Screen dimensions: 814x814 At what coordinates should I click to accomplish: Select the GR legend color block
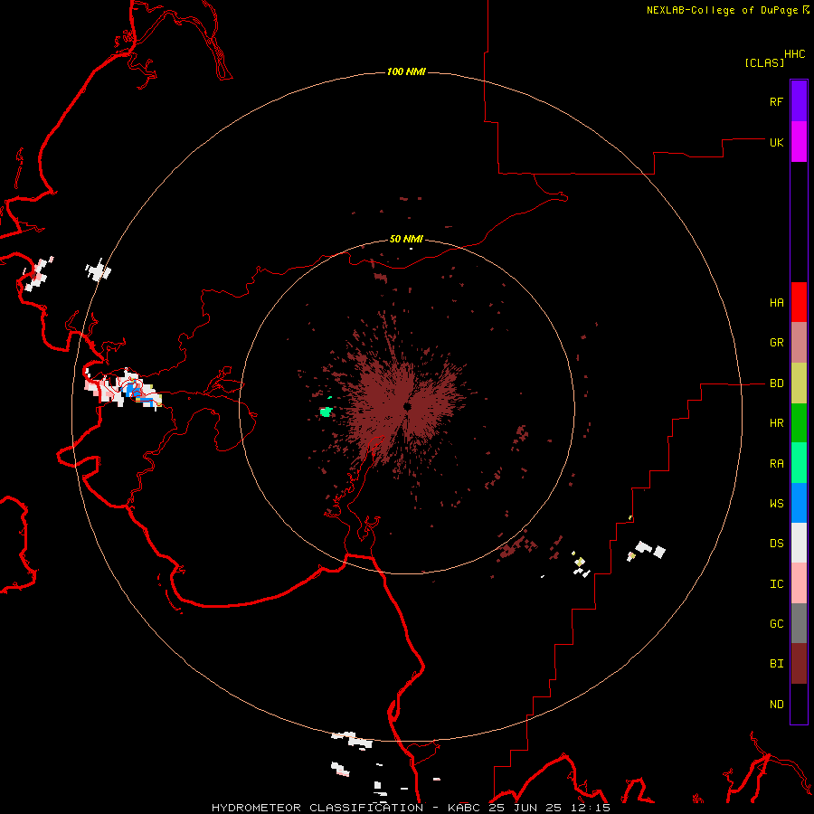pos(799,343)
